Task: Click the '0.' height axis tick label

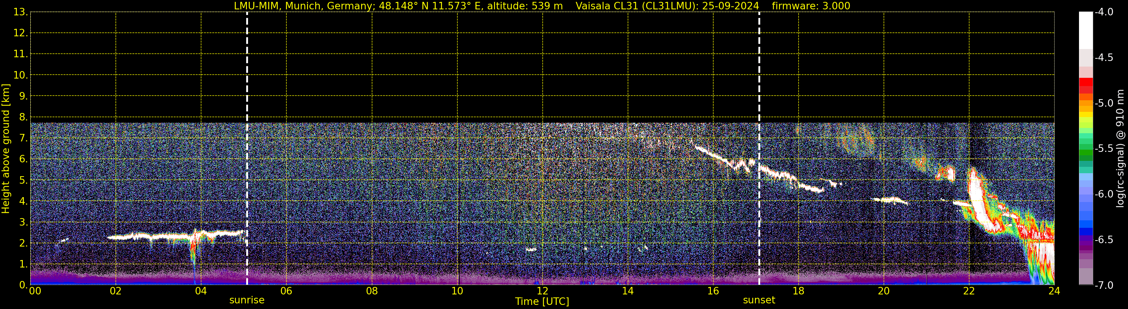Action: (x=23, y=285)
